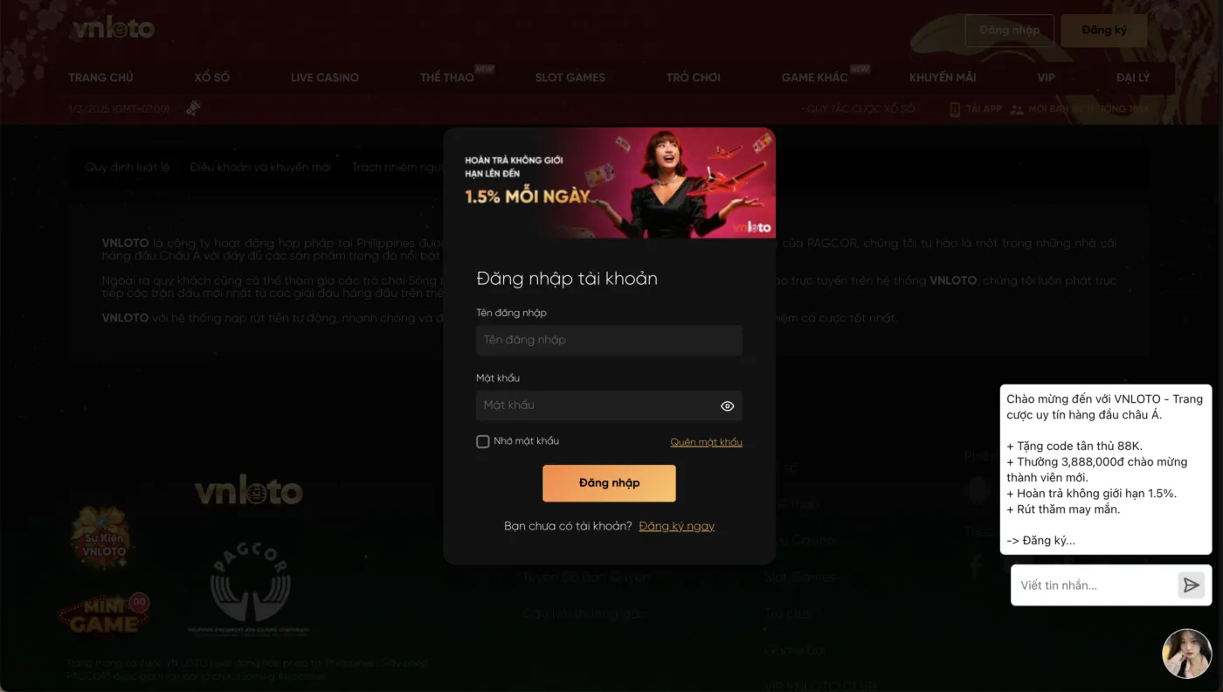Open the Sự Kiện VNLOTO event badge

click(104, 538)
